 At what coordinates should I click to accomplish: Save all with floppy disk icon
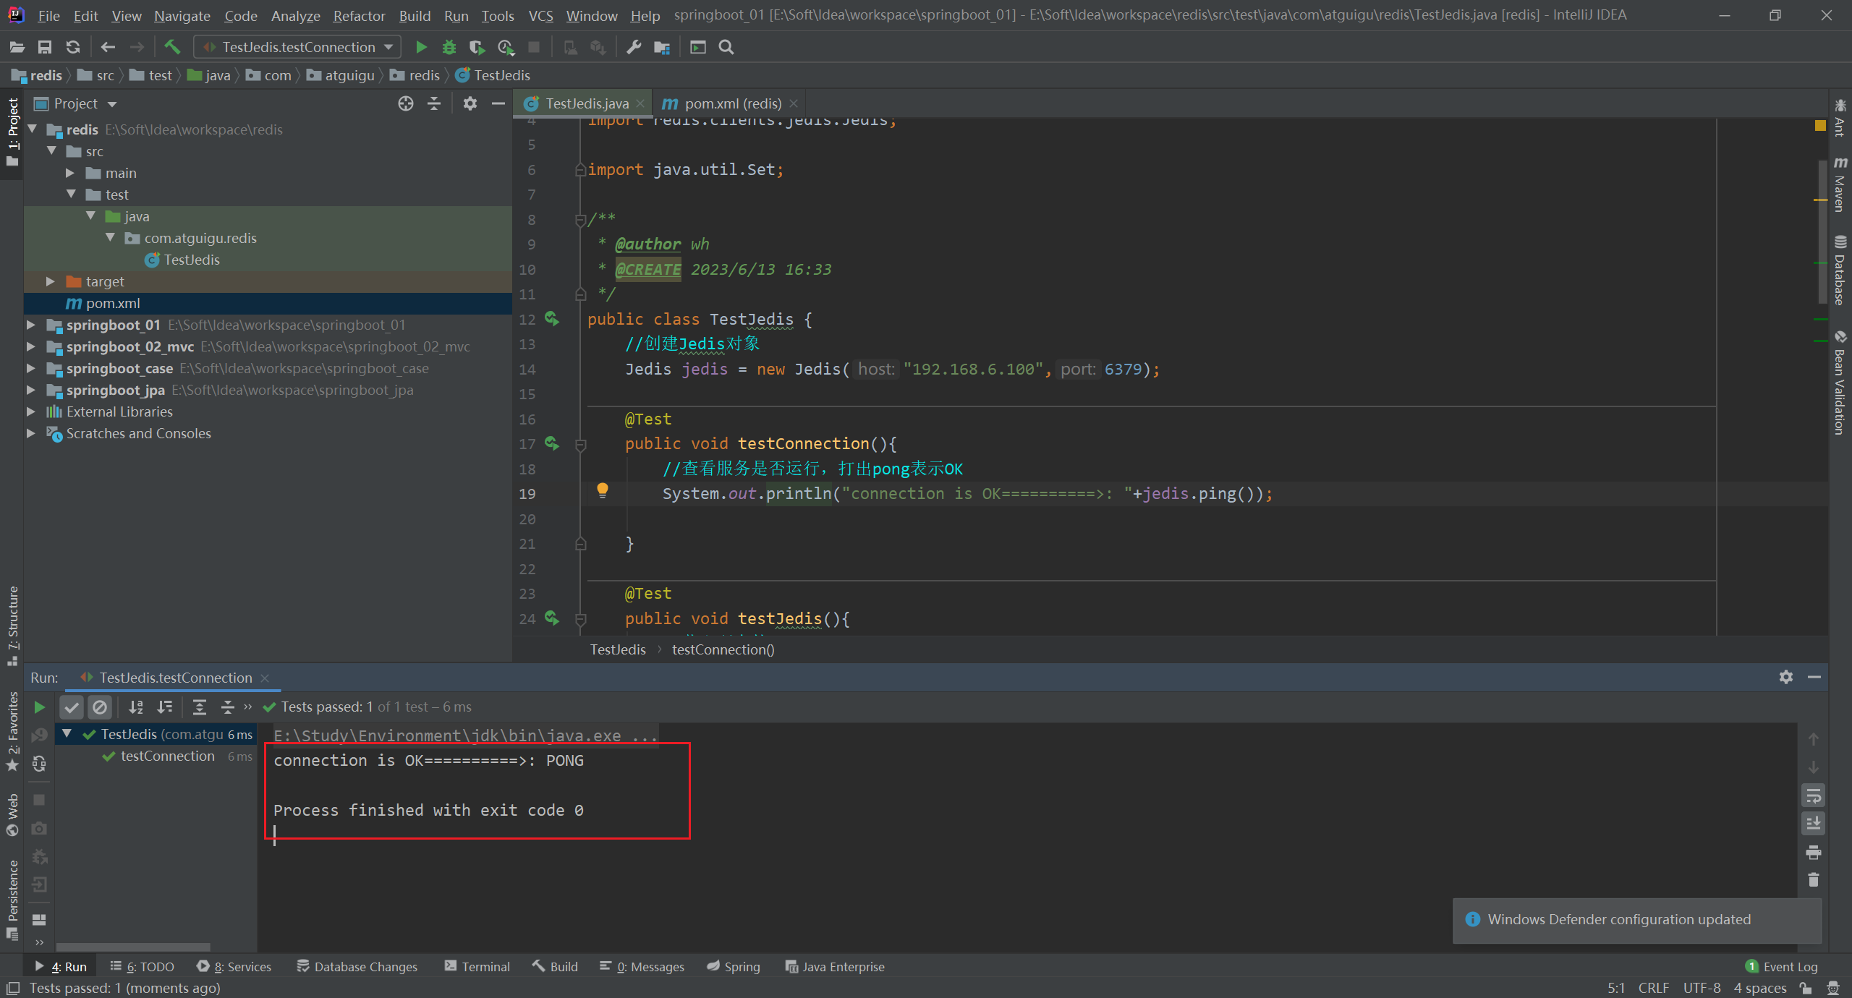click(x=45, y=47)
